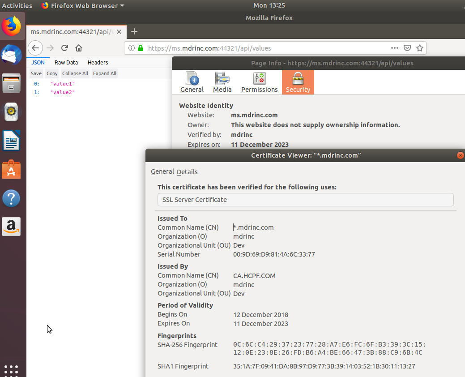
Task: Open the page actions three-dot menu
Action: coord(395,48)
